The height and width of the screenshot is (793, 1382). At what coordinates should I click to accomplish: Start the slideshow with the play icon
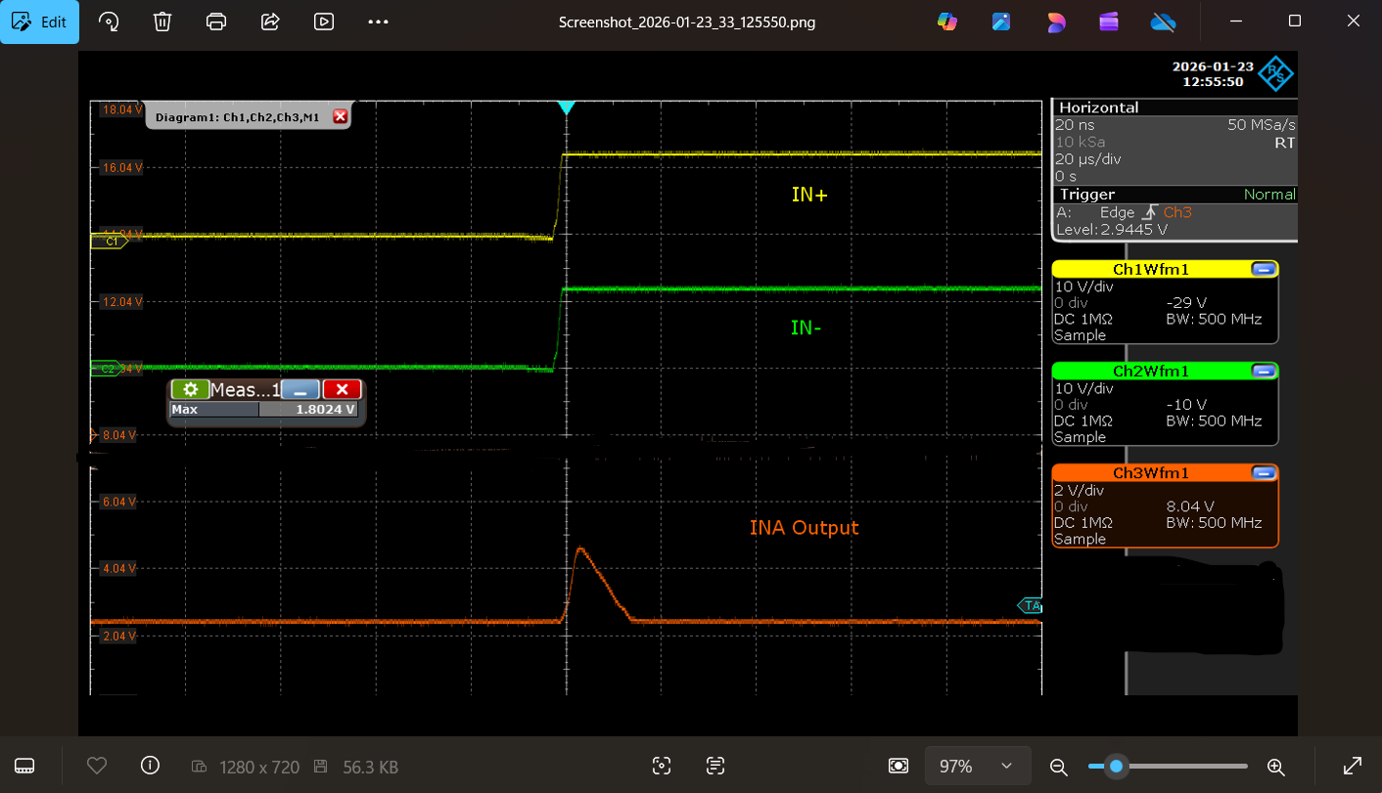tap(325, 22)
